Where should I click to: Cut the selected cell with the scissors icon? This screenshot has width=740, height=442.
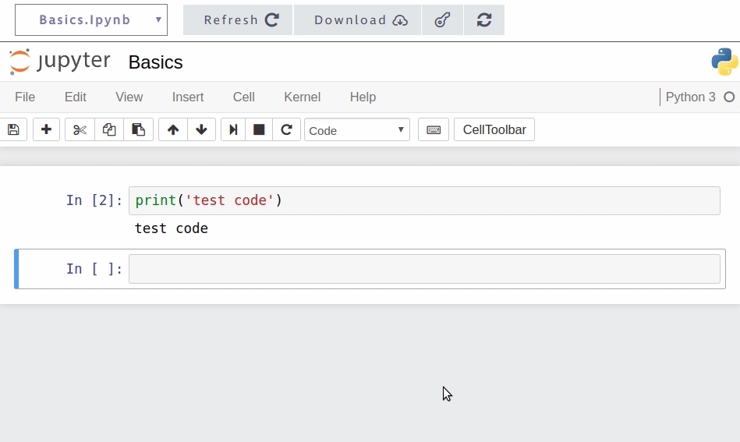80,129
